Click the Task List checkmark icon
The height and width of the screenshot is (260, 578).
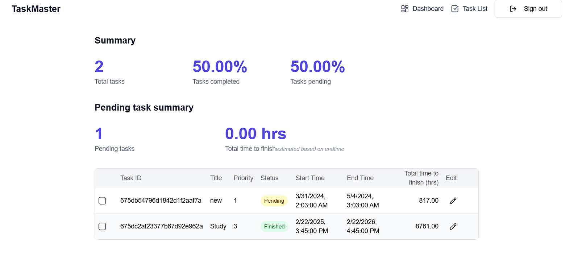[x=455, y=9]
